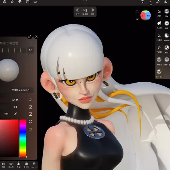The image size is (170, 170).
Task: Go to next view with right chevrons
Action: 93,12
